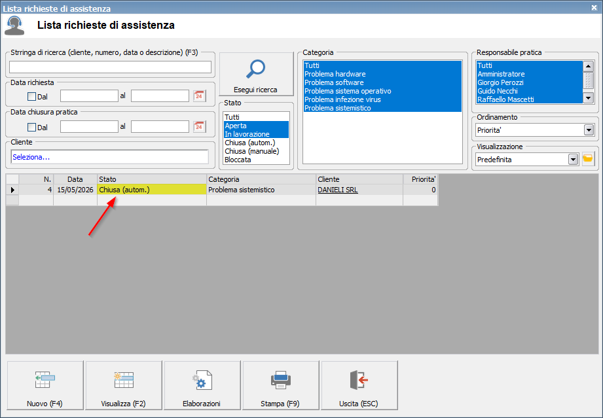The image size is (603, 418).
Task: Open calendar picker for Data chiusura pratica
Action: pyautogui.click(x=199, y=126)
